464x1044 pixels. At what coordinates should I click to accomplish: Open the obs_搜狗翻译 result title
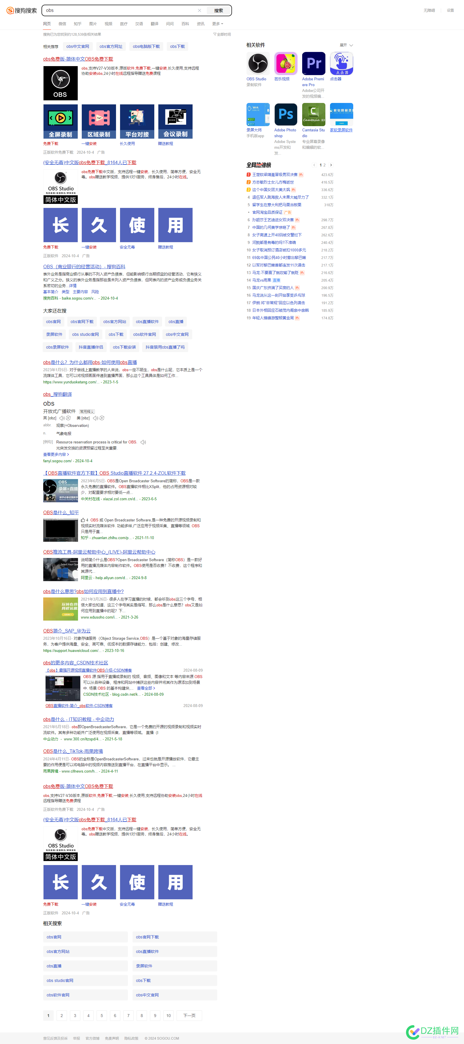[57, 394]
